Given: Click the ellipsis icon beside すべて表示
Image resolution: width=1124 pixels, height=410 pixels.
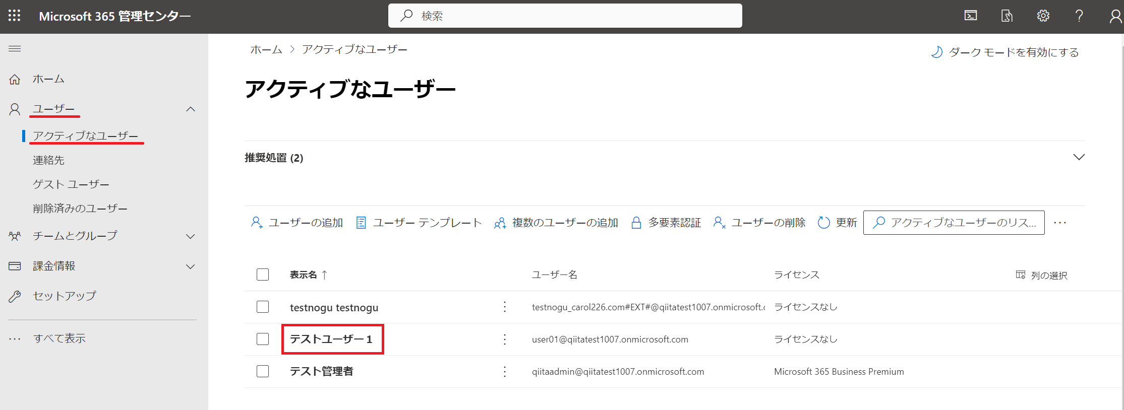Looking at the screenshot, I should point(15,338).
